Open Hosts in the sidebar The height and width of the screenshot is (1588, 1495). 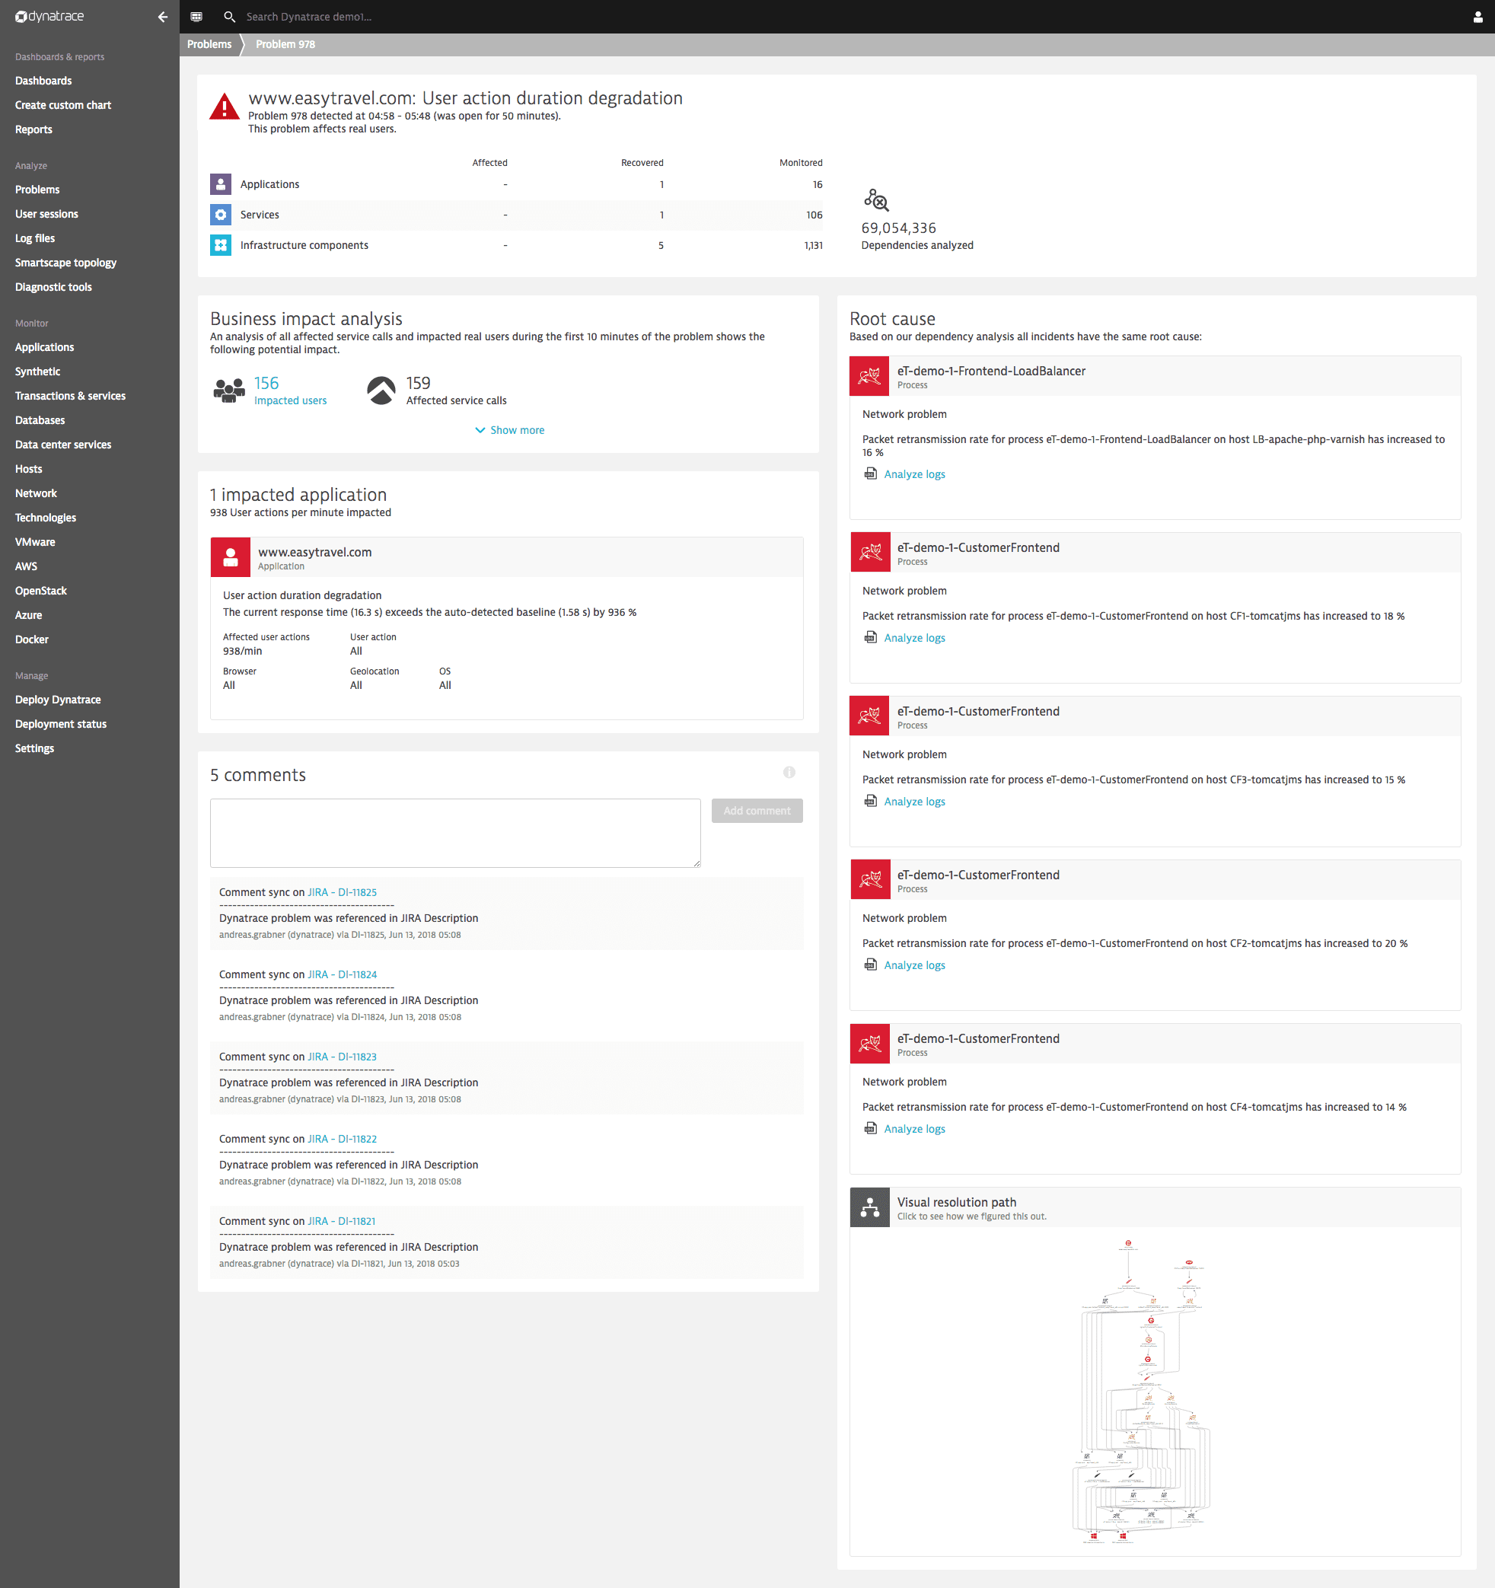tap(29, 469)
